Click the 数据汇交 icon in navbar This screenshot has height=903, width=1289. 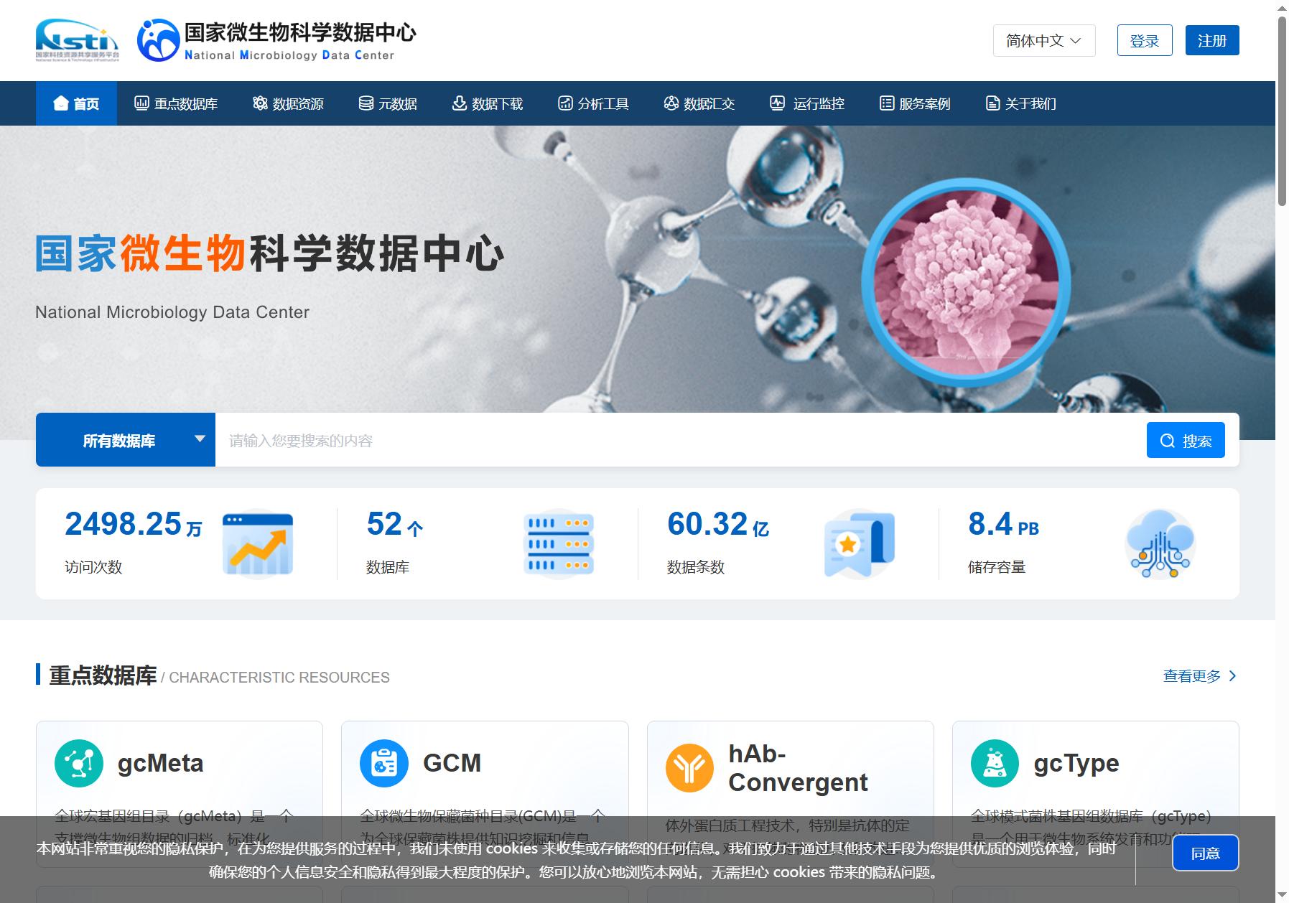pos(671,103)
